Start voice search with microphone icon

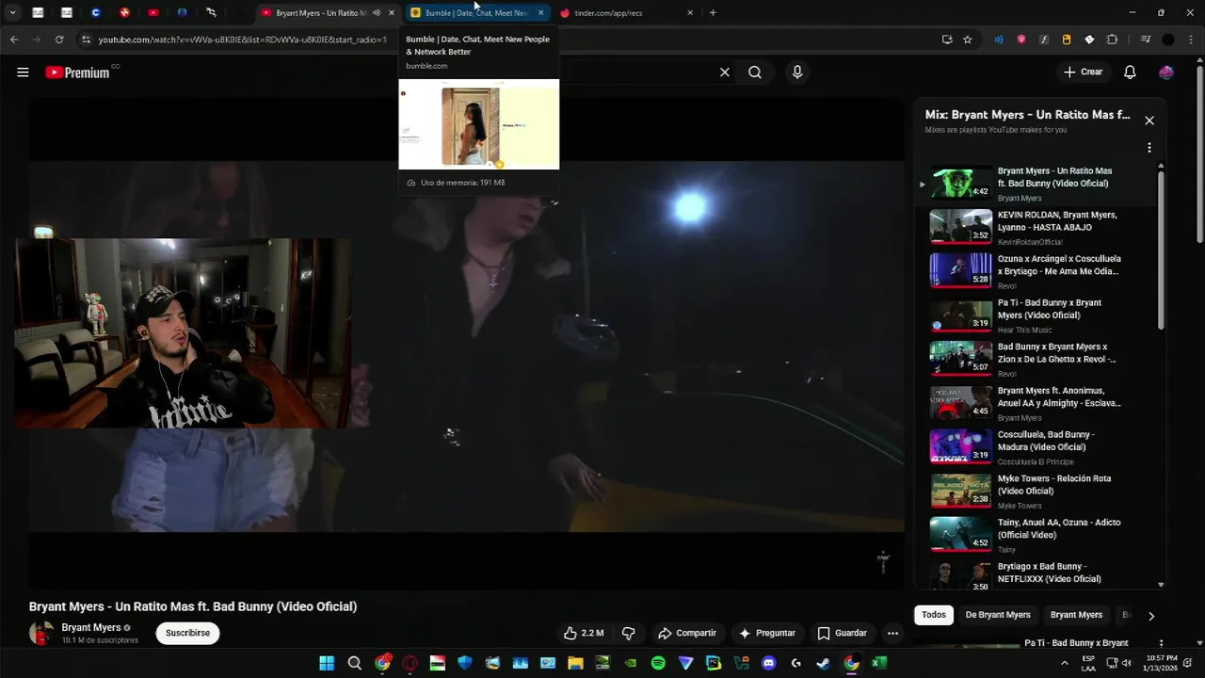click(x=797, y=73)
